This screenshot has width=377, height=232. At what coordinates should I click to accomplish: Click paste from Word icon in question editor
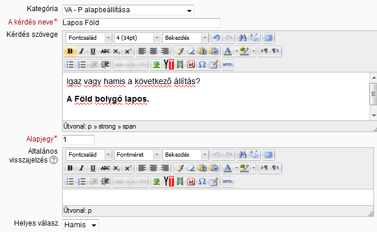click(x=214, y=51)
